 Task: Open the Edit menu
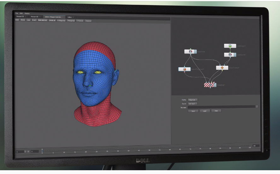point(21,13)
